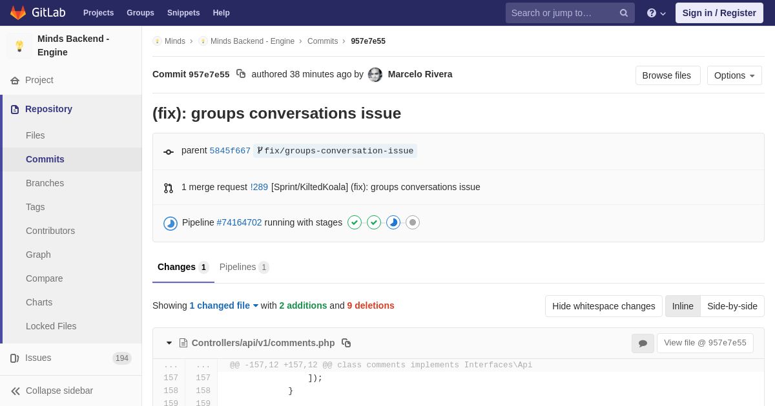Click the running pipeline status icon
This screenshot has width=775, height=406.
(170, 223)
